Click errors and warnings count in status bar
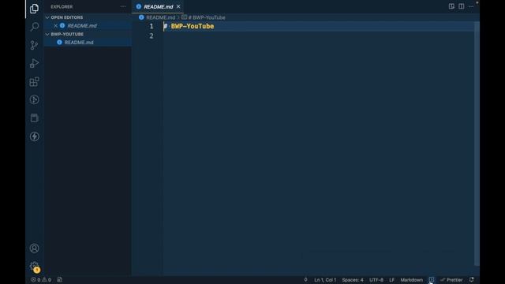 coord(41,279)
